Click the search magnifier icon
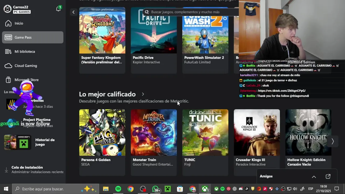Image resolution: width=345 pixels, height=194 pixels. coord(147,12)
